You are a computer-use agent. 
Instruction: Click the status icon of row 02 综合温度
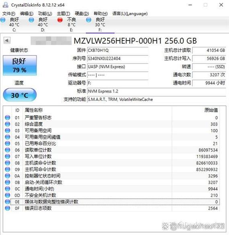[x=8, y=124]
